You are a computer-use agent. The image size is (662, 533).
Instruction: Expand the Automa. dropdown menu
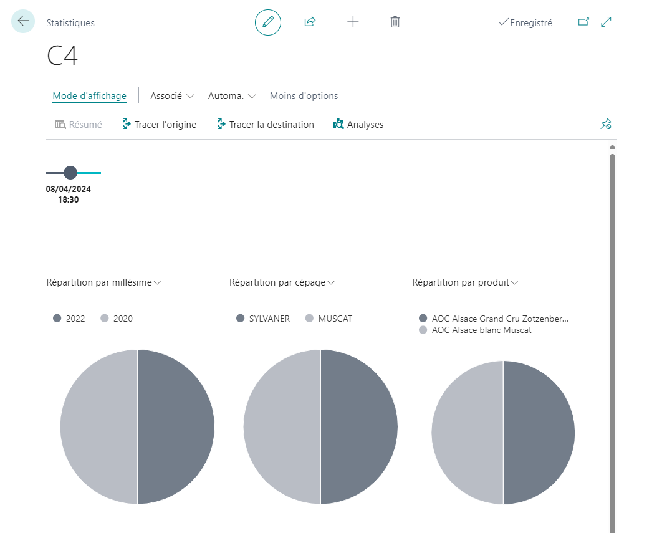[233, 96]
